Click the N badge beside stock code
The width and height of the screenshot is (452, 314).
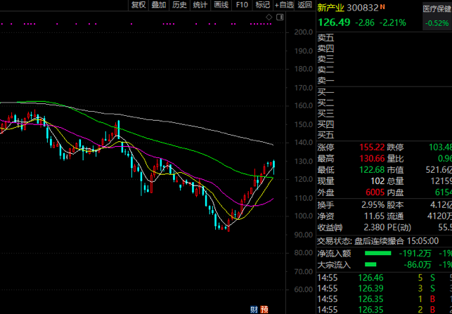point(382,8)
